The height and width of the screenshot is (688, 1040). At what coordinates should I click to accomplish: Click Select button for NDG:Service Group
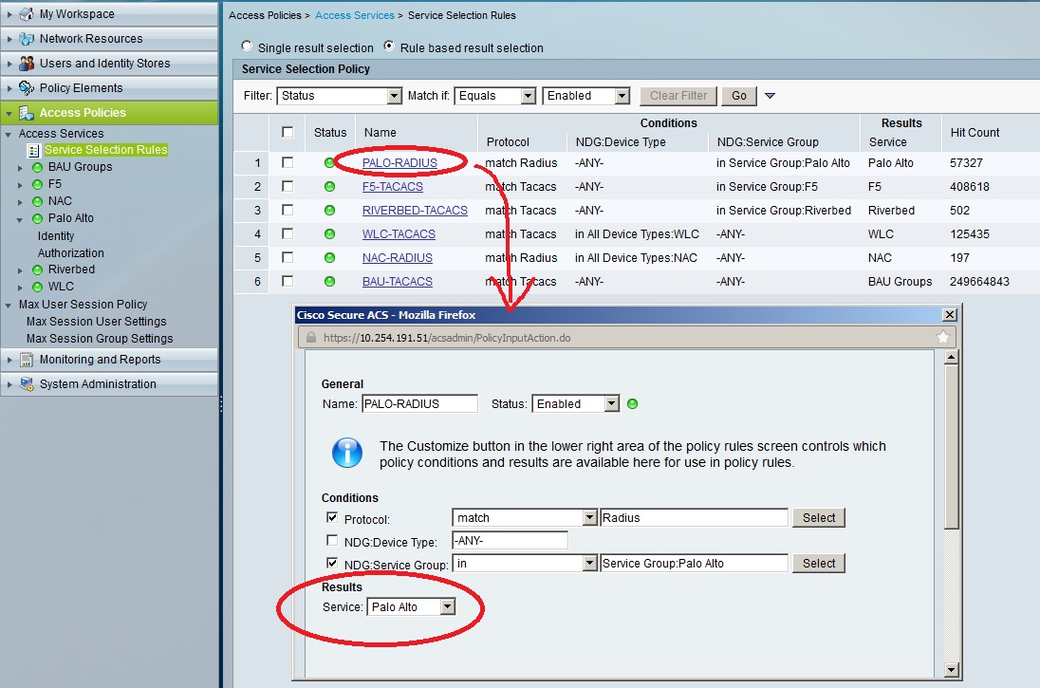[x=819, y=564]
